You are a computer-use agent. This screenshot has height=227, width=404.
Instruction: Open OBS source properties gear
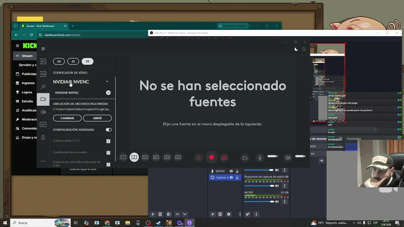click(229, 214)
